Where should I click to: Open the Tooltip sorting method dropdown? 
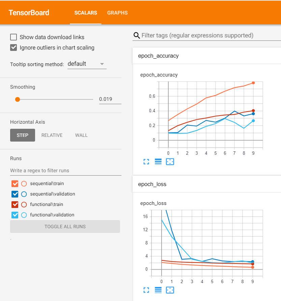[87, 64]
